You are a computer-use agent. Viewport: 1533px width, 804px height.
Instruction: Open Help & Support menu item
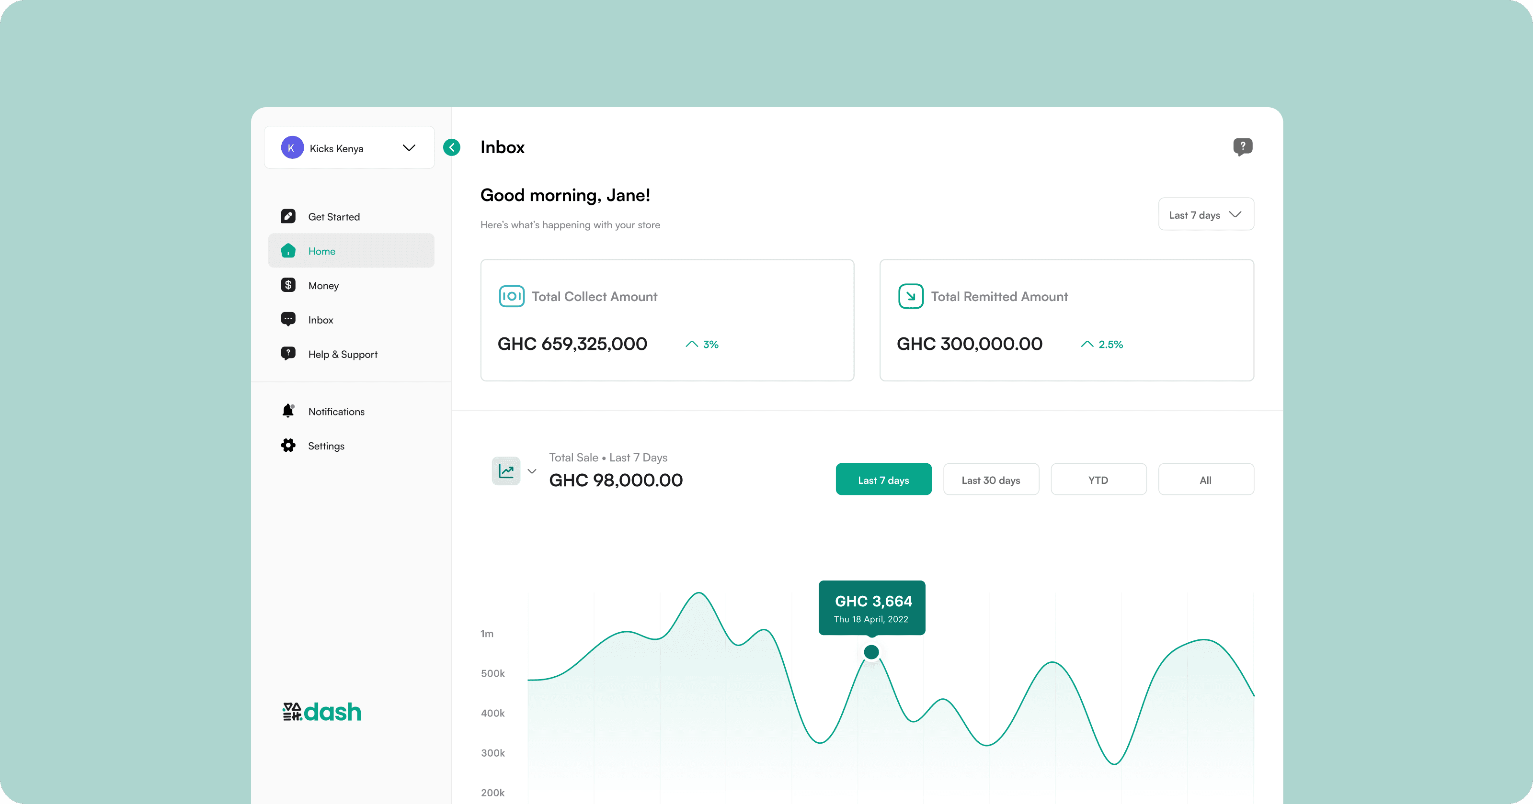(343, 355)
